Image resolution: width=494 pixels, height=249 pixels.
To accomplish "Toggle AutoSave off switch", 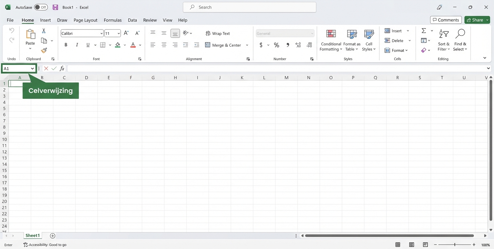I will tap(41, 7).
